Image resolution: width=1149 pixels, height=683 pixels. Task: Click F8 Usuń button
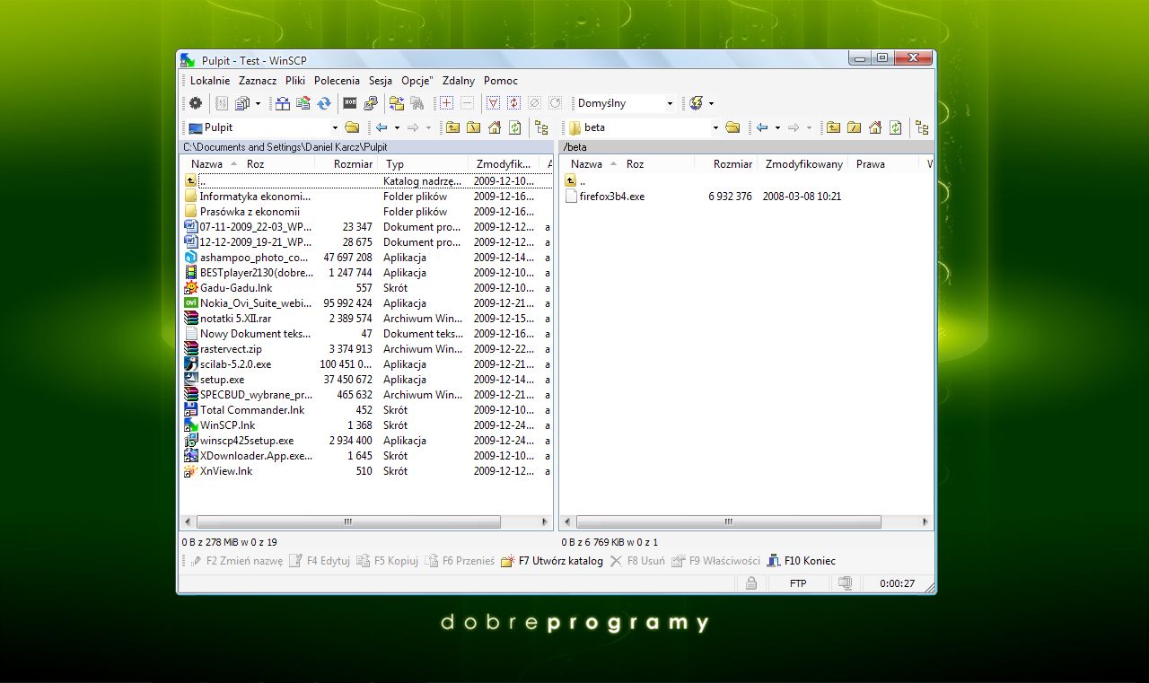pos(638,561)
